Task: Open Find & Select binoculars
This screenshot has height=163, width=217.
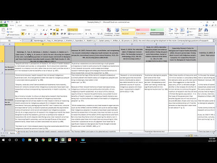Action: pyautogui.click(x=206, y=32)
